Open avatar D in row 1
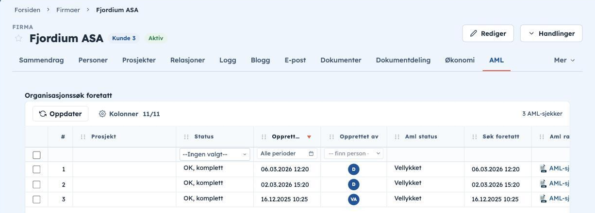The width and height of the screenshot is (595, 213). (x=354, y=169)
